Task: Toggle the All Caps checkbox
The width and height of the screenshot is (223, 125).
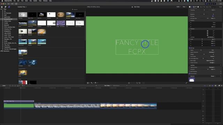Action: pyautogui.click(x=213, y=16)
